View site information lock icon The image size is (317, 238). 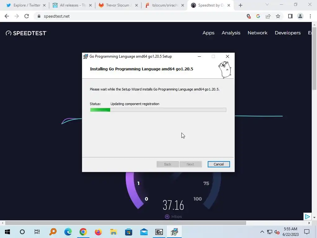pos(39,16)
